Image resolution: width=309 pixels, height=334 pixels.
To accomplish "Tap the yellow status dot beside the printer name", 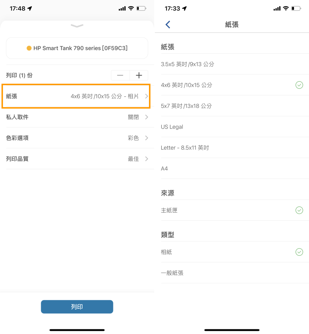I will 29,48.
